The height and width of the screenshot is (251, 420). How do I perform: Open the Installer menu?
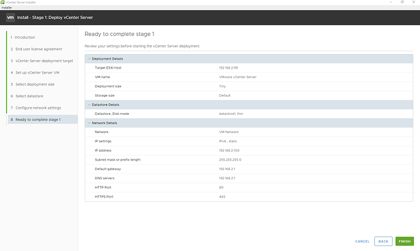[5, 8]
